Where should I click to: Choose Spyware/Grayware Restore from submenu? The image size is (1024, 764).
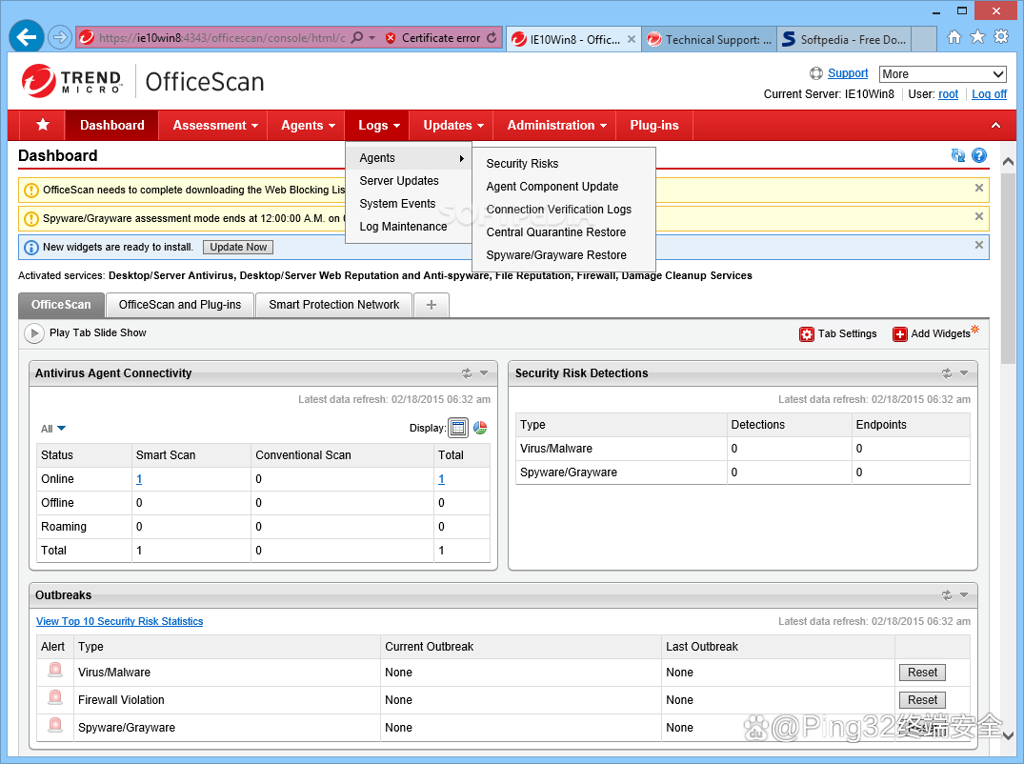click(564, 254)
